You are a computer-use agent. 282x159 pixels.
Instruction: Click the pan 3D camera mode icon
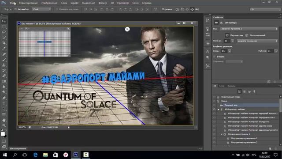[187, 9]
